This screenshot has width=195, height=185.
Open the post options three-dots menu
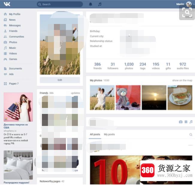(x=191, y=145)
